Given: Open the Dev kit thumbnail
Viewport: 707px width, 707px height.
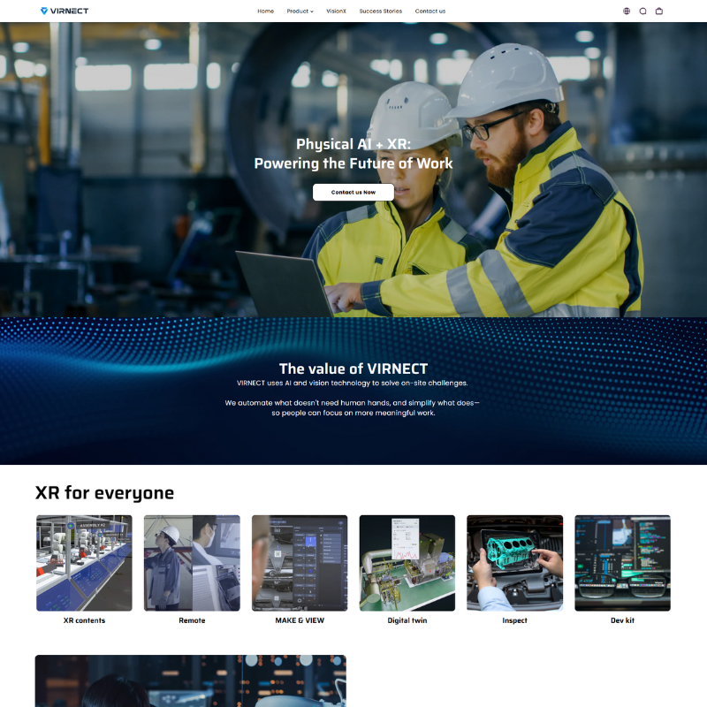Looking at the screenshot, I should pyautogui.click(x=622, y=563).
